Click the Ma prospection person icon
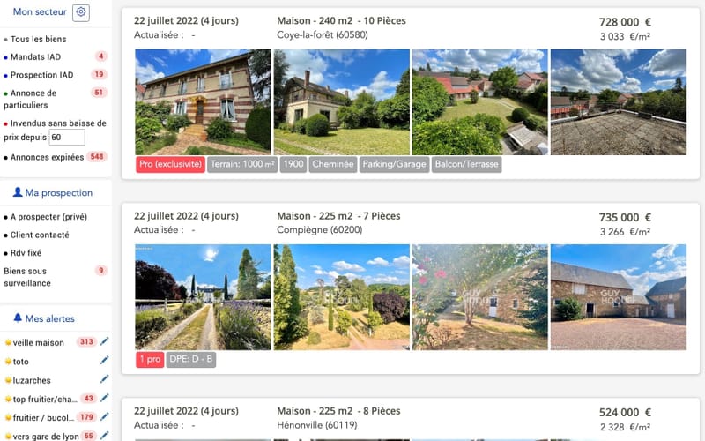This screenshot has height=441, width=705. [18, 192]
